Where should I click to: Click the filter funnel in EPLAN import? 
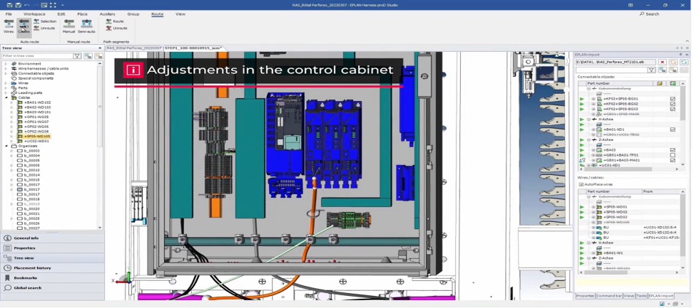coord(651,70)
